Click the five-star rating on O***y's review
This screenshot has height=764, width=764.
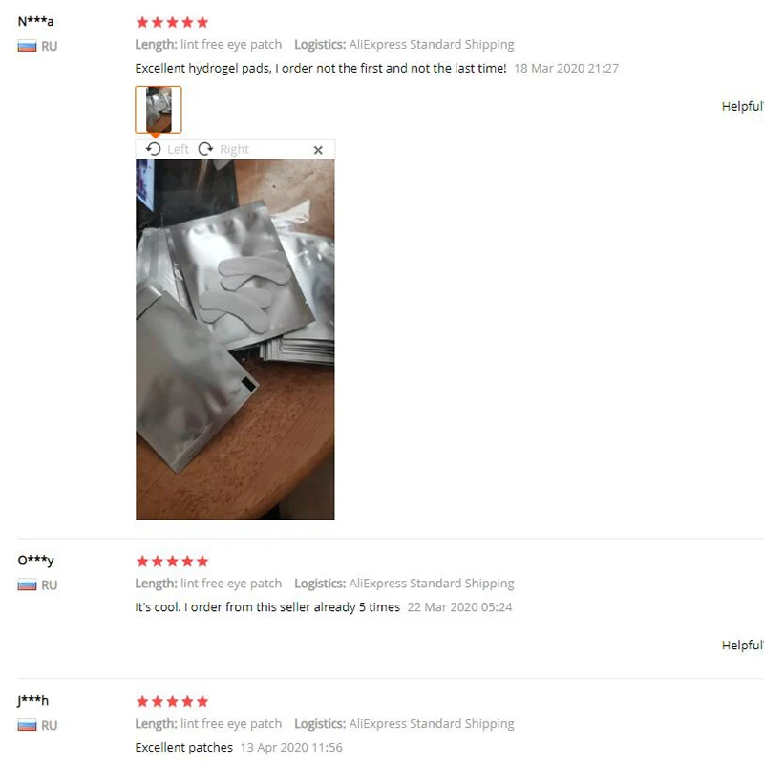click(x=173, y=562)
